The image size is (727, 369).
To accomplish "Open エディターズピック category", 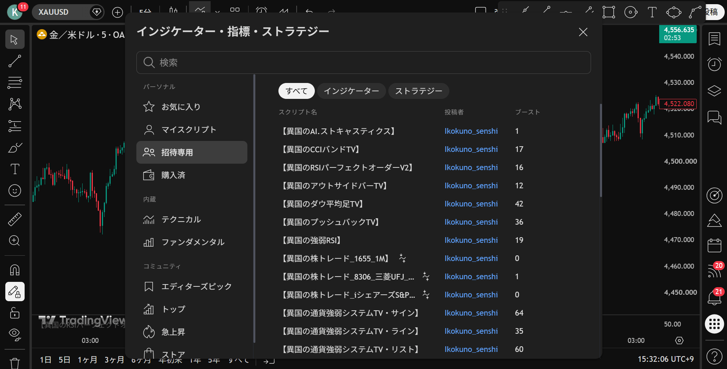I will coord(192,286).
